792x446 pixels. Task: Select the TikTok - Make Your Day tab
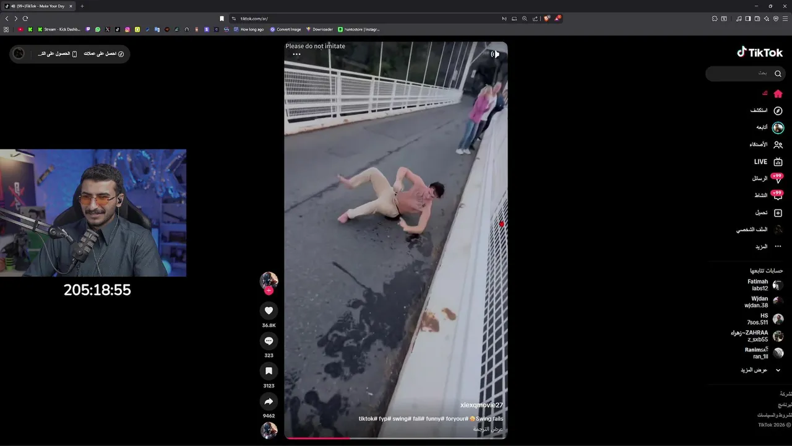(38, 6)
